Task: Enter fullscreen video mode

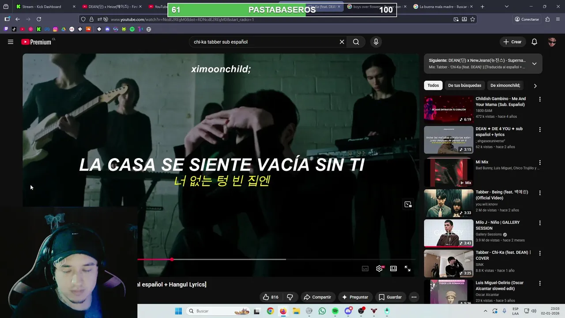Action: coord(407,269)
